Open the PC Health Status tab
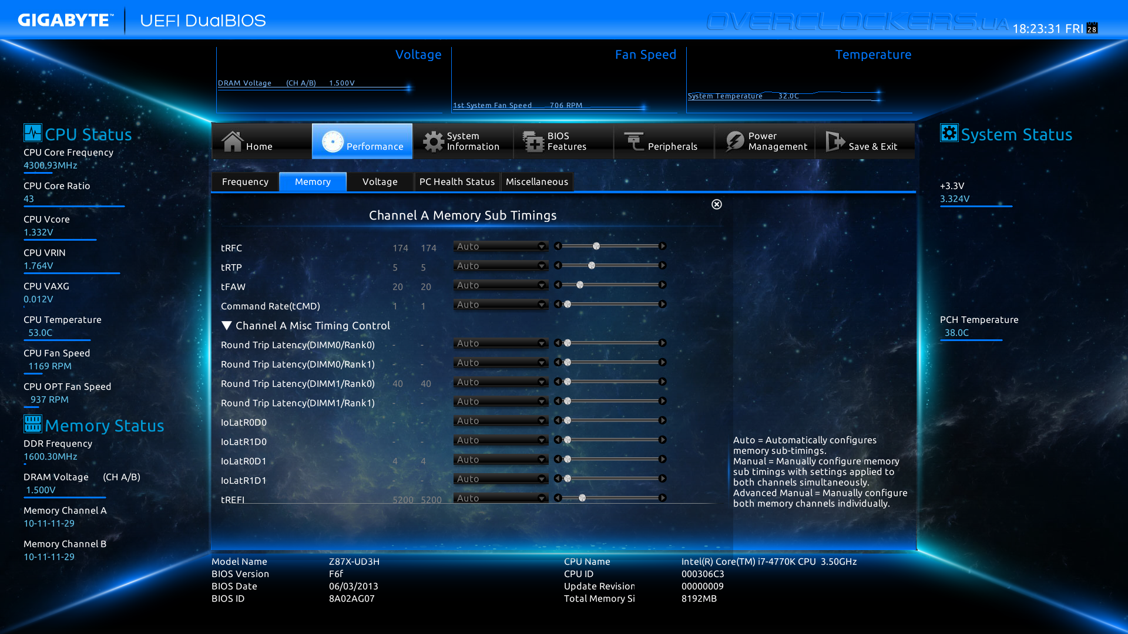1128x634 pixels. tap(457, 182)
